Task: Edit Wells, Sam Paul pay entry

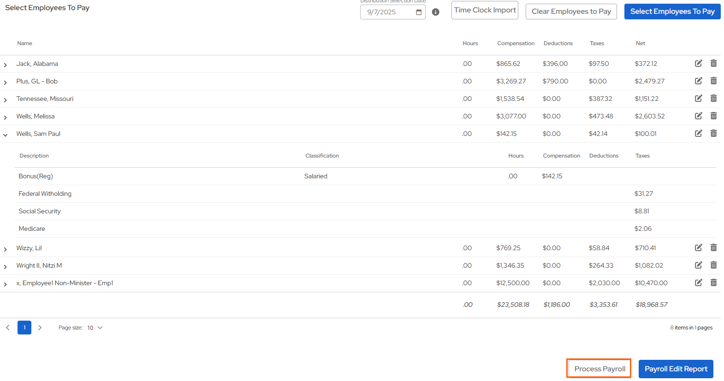Action: [698, 134]
